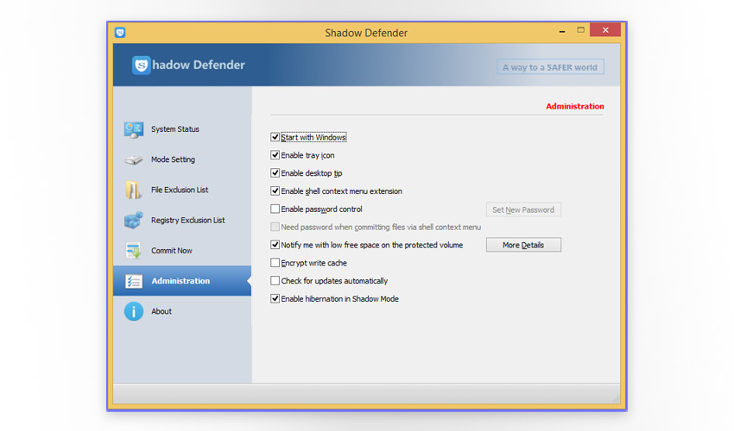Click the Registry Exclusion List cubes icon
The image size is (734, 431).
click(134, 220)
